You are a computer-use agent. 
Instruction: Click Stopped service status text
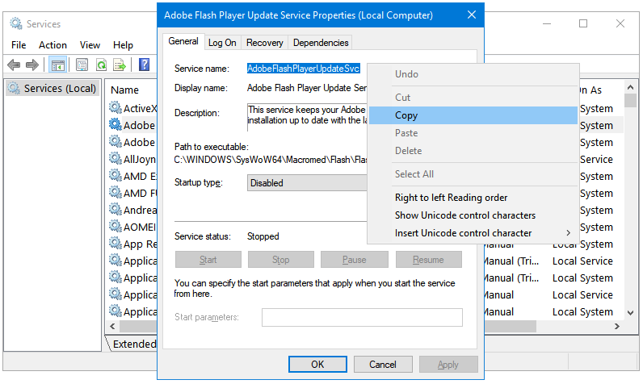click(263, 236)
